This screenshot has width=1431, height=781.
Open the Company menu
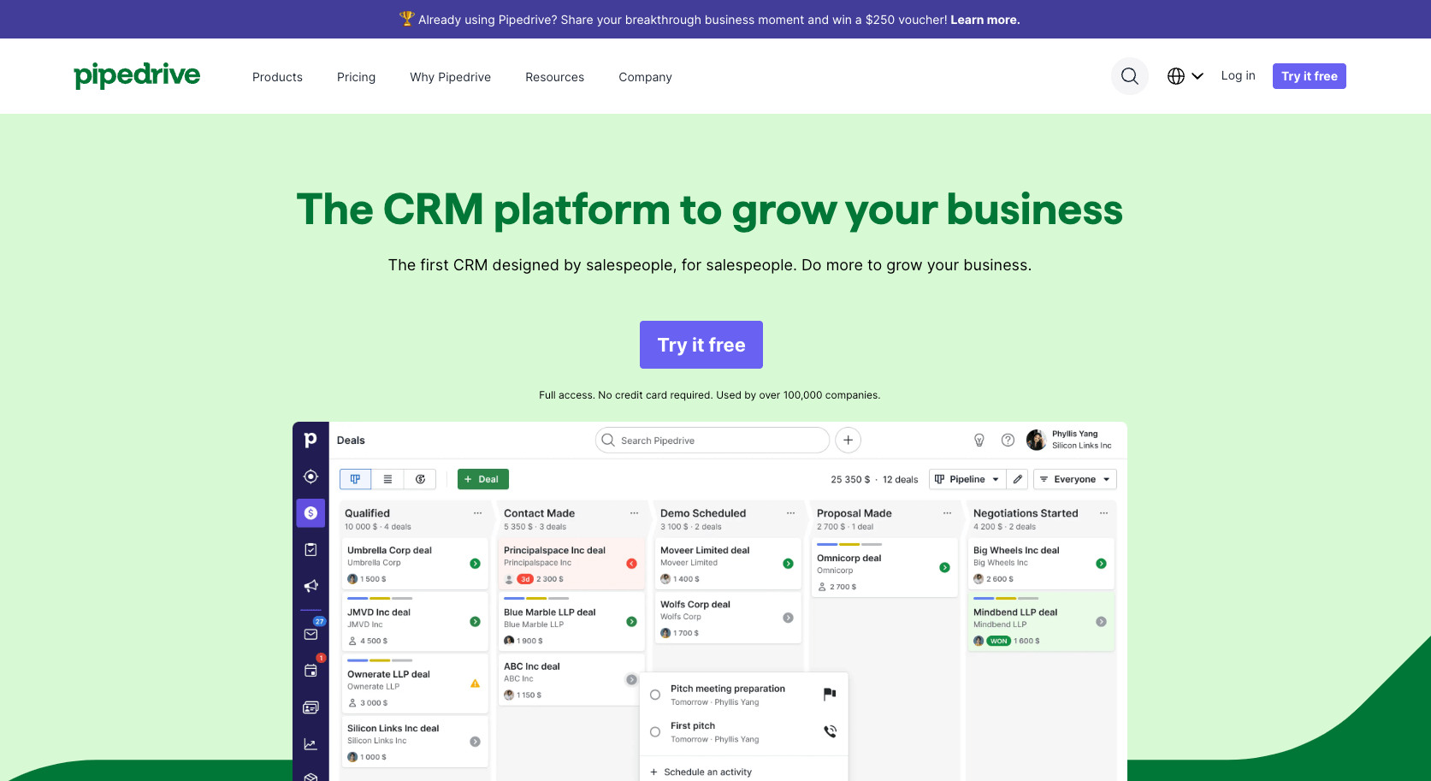point(645,77)
